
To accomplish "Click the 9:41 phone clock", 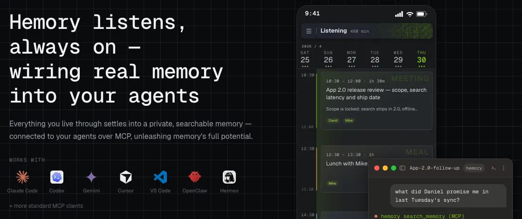I will tap(312, 14).
